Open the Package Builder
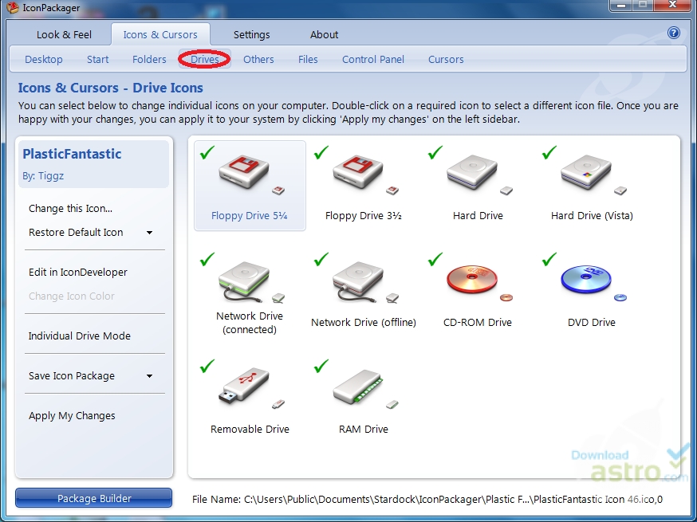The image size is (697, 522). tap(93, 497)
